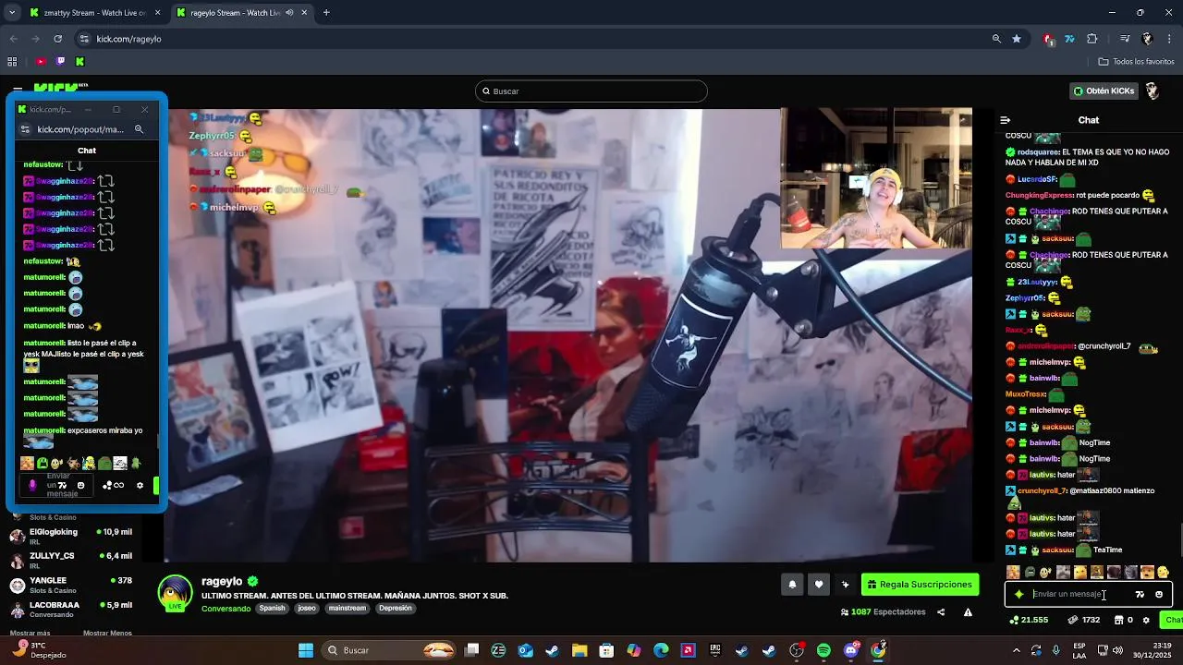Open chat settings gear in main chat
Image resolution: width=1183 pixels, height=665 pixels.
click(1146, 620)
